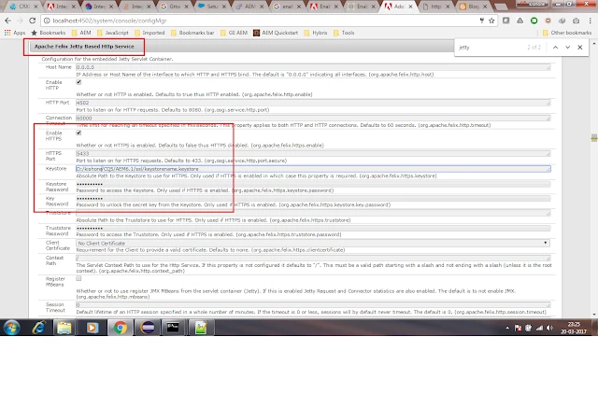Toggle the Register MBeans checkbox
The image size is (598, 407).
coord(78,278)
